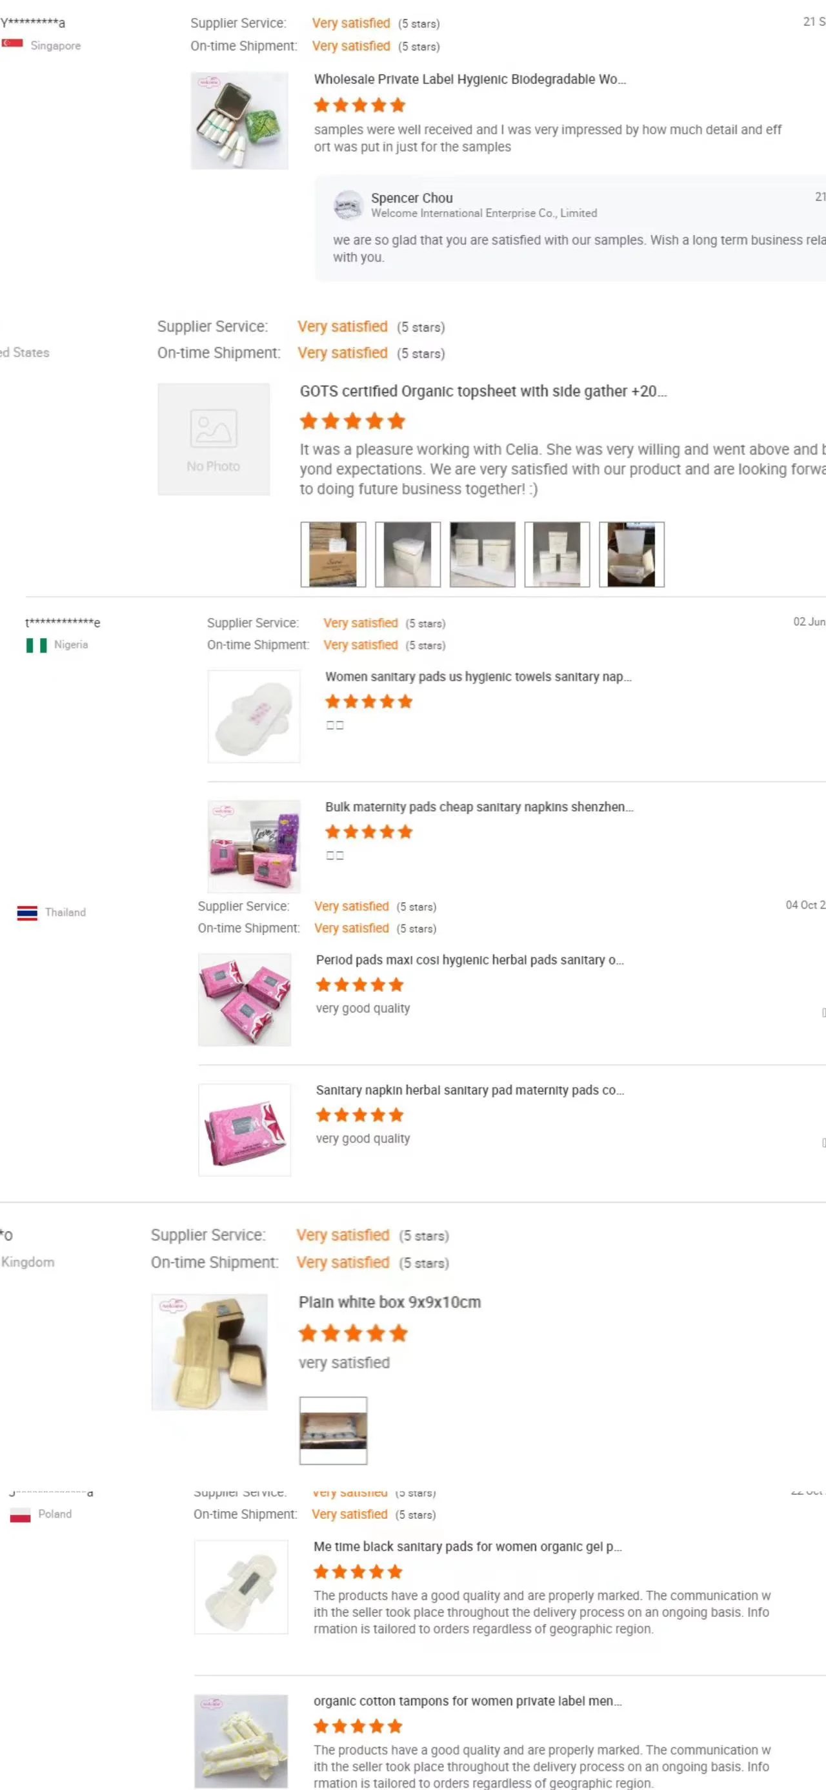Viewport: 826px width, 1790px height.
Task: Open GOTS certified Organic topsheet product link
Action: pyautogui.click(x=483, y=391)
